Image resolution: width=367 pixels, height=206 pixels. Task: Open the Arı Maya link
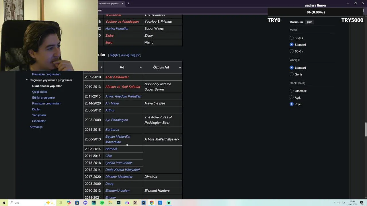pos(112,103)
